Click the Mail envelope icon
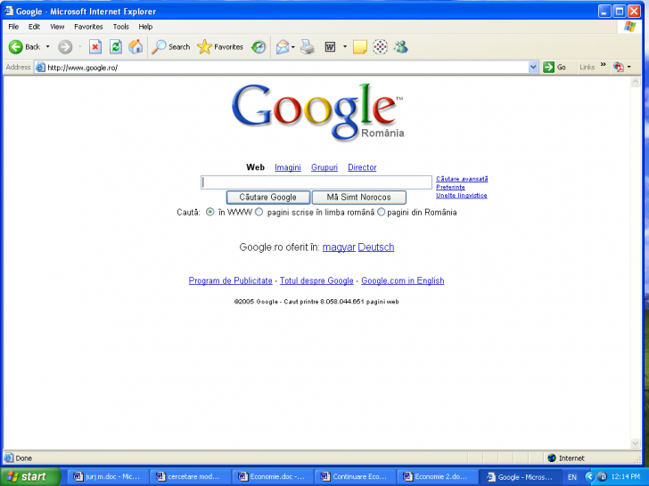 [x=283, y=47]
